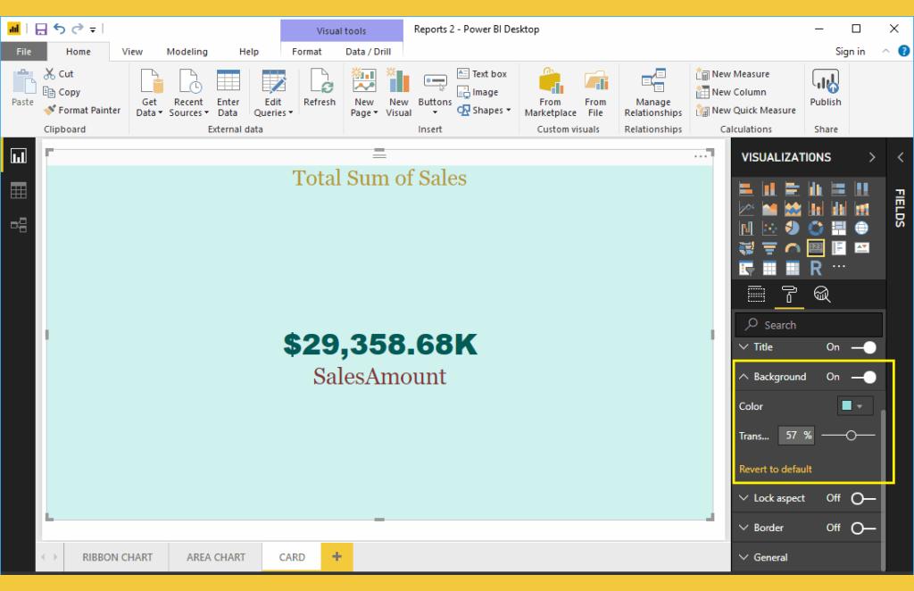This screenshot has width=914, height=591.
Task: Add a new page with plus button
Action: click(337, 556)
